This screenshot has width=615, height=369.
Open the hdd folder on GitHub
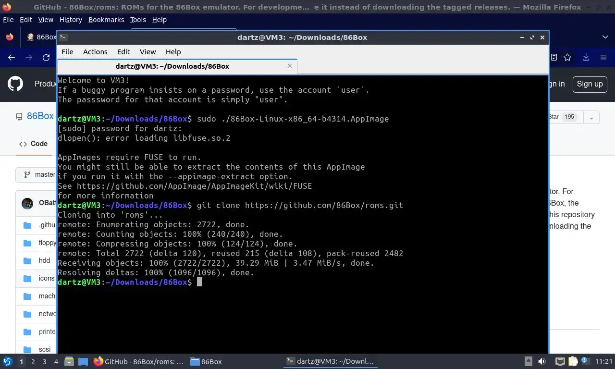[44, 260]
